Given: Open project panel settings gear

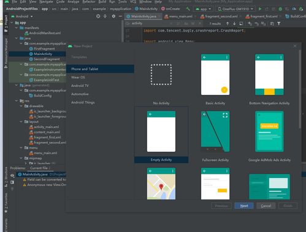Looking at the screenshot, I should pos(113,17).
